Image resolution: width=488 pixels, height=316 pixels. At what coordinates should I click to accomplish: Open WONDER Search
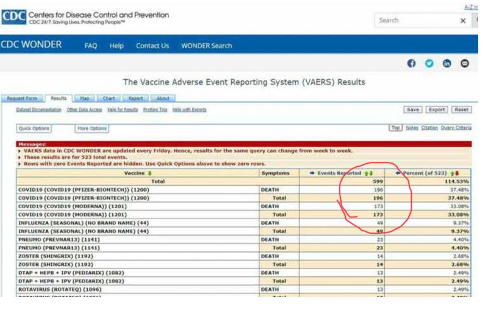[207, 46]
